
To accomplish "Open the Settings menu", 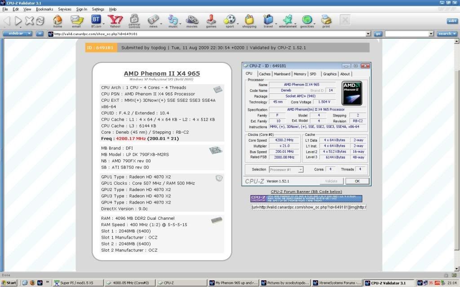I will coord(98,9).
